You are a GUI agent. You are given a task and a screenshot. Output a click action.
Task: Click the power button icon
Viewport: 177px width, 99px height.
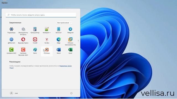[x=71, y=93]
